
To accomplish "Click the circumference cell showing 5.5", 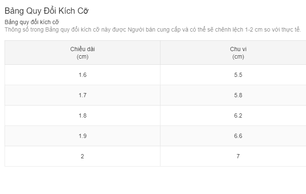I will (x=238, y=75).
